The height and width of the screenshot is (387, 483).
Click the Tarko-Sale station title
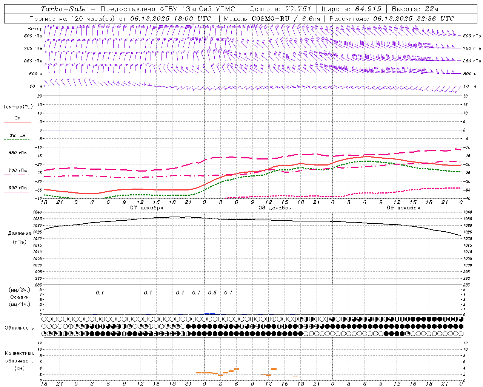[x=63, y=9]
